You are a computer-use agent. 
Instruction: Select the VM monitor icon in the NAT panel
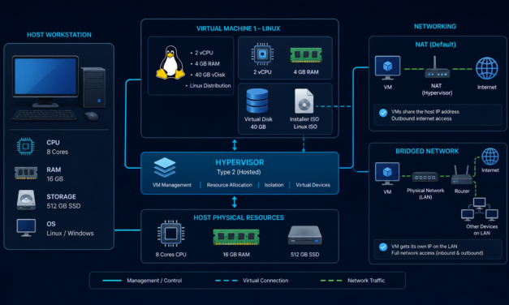click(387, 68)
